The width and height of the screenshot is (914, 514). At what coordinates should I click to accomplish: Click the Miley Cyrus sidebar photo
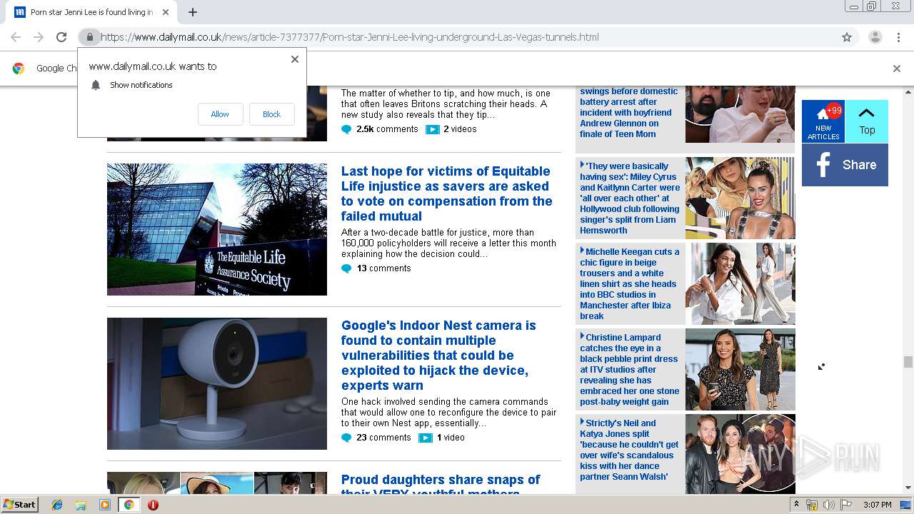click(740, 198)
